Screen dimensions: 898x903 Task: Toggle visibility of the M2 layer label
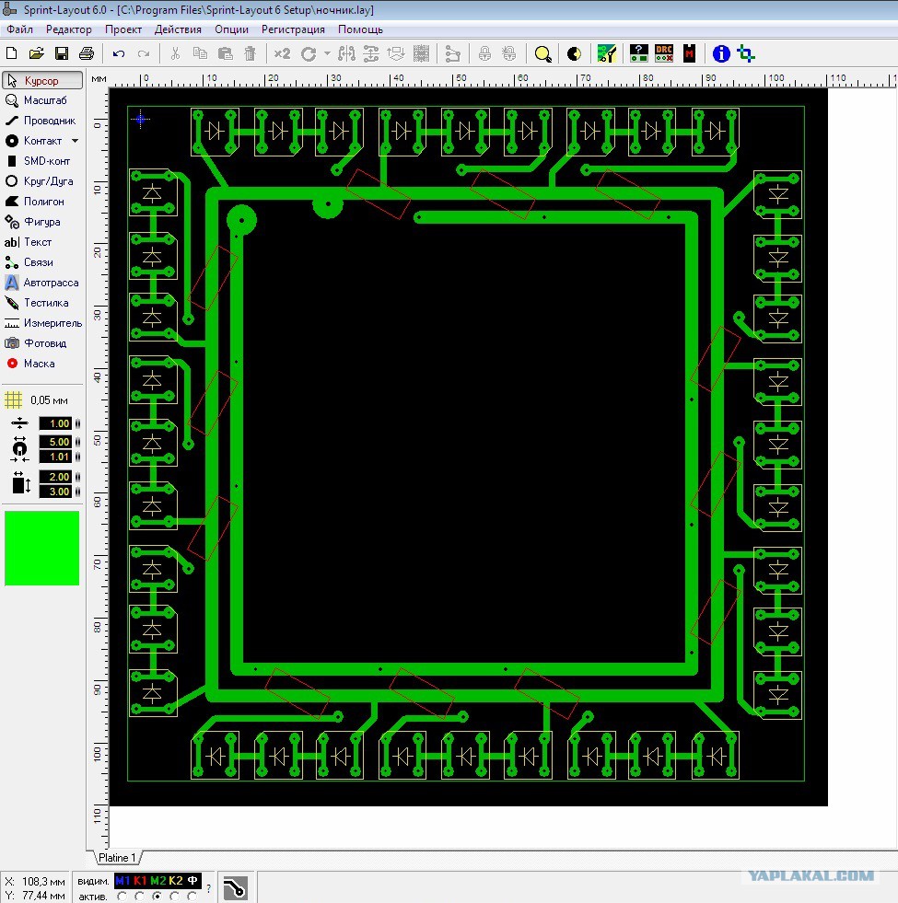coord(157,881)
